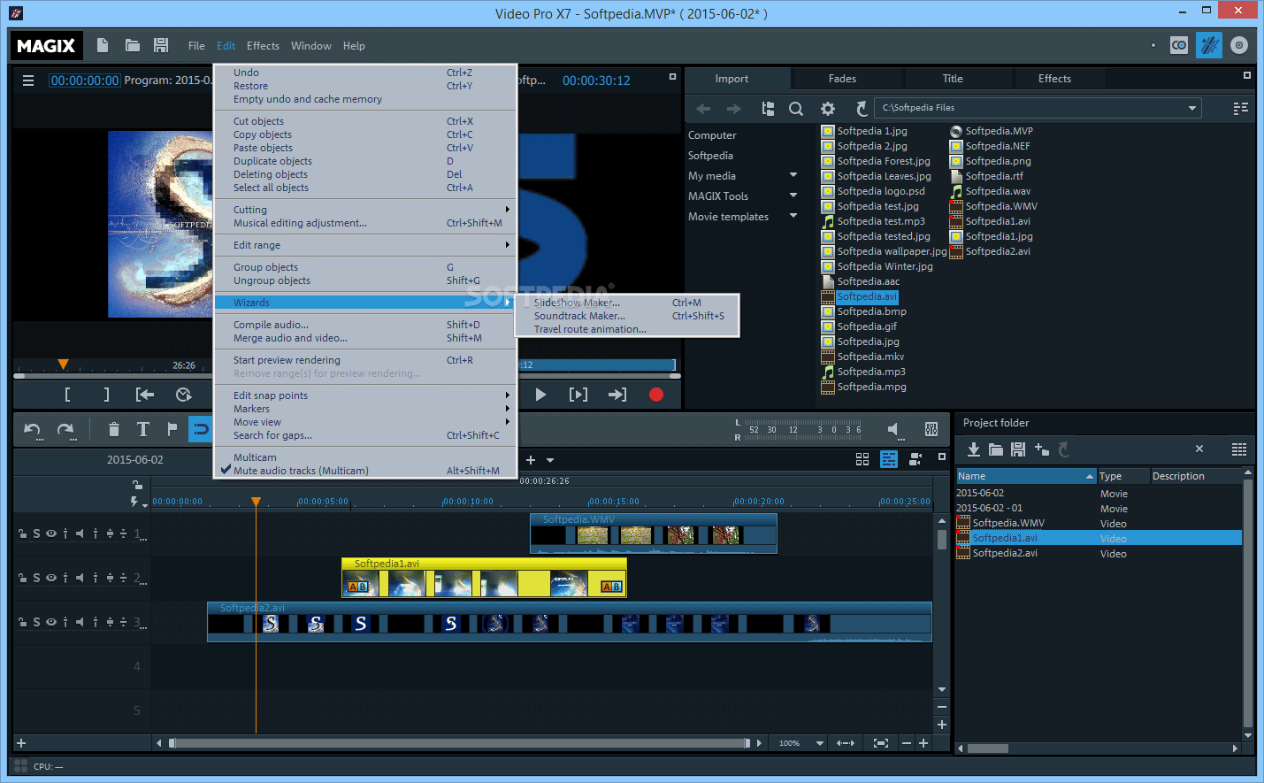The height and width of the screenshot is (783, 1264).
Task: Toggle the highlighted magnet snap icon
Action: [201, 429]
